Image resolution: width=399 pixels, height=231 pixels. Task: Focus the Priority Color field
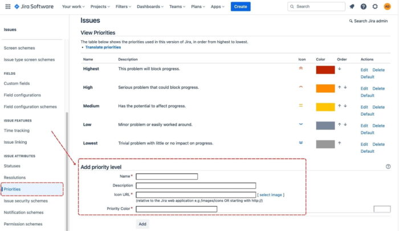click(176, 209)
